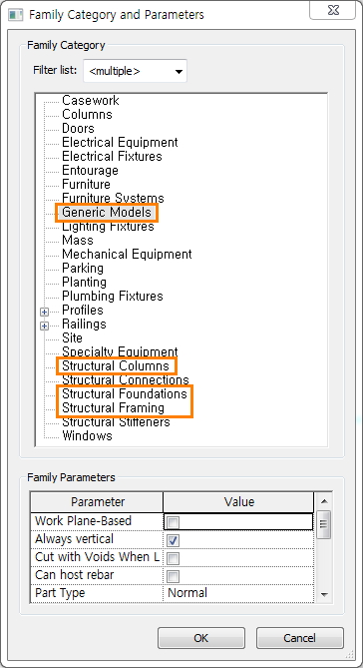Toggle Cut with Voids When Loaded checkbox

point(174,558)
